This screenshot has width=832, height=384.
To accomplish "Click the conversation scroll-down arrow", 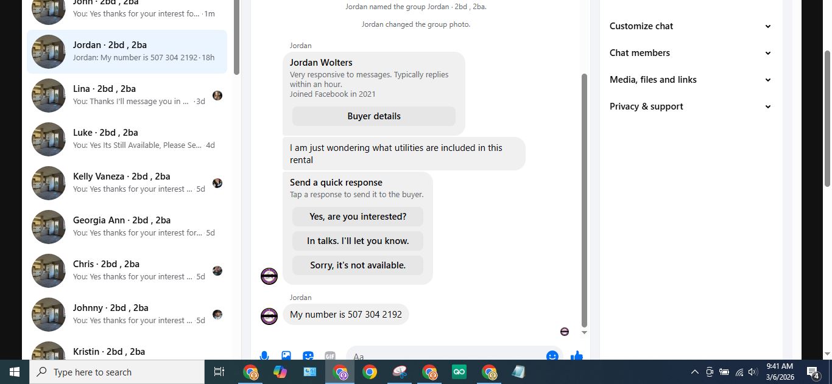I will point(585,332).
